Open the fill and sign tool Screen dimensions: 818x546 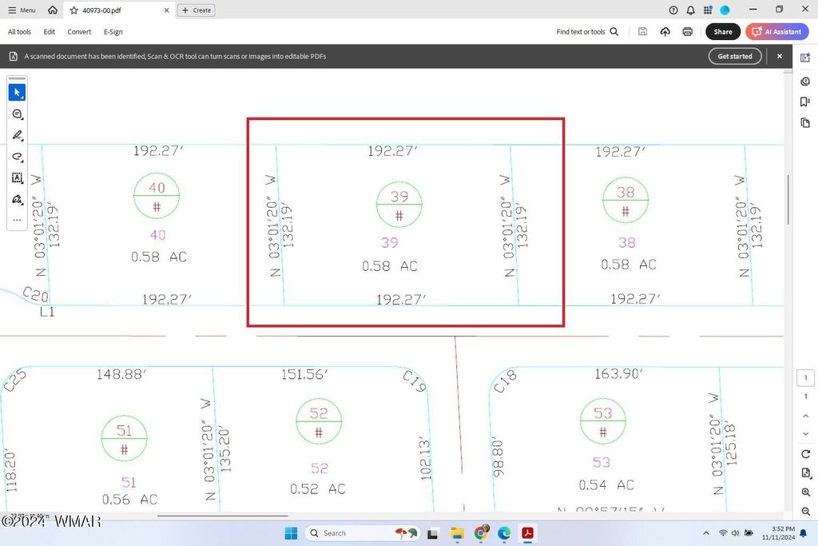point(17,199)
